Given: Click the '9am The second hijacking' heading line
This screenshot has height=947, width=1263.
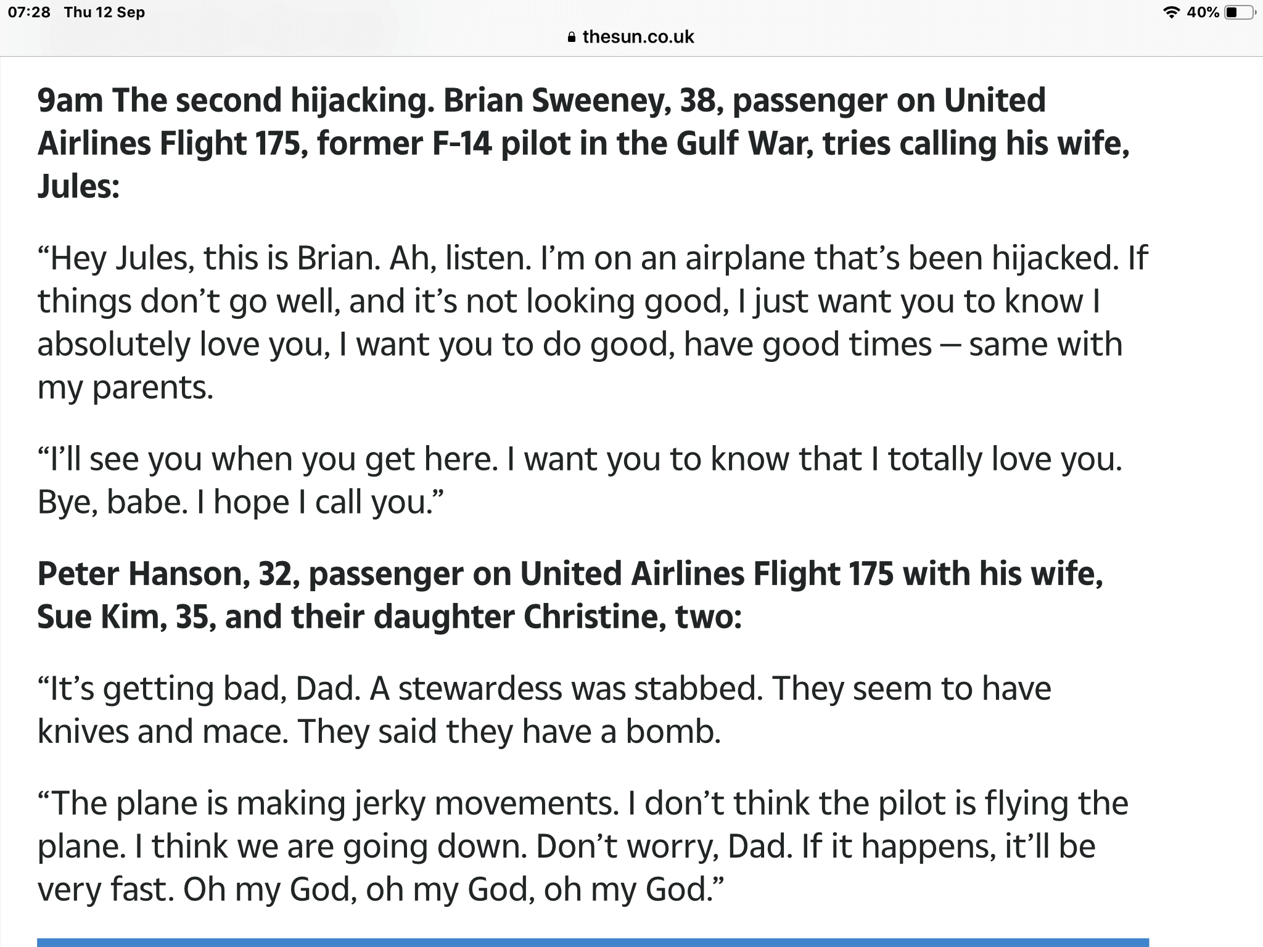Looking at the screenshot, I should click(x=541, y=100).
